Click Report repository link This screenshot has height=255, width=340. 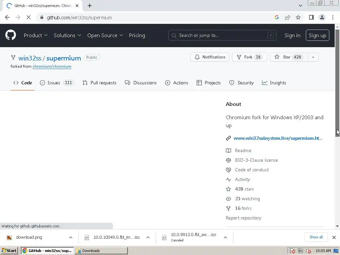[243, 218]
